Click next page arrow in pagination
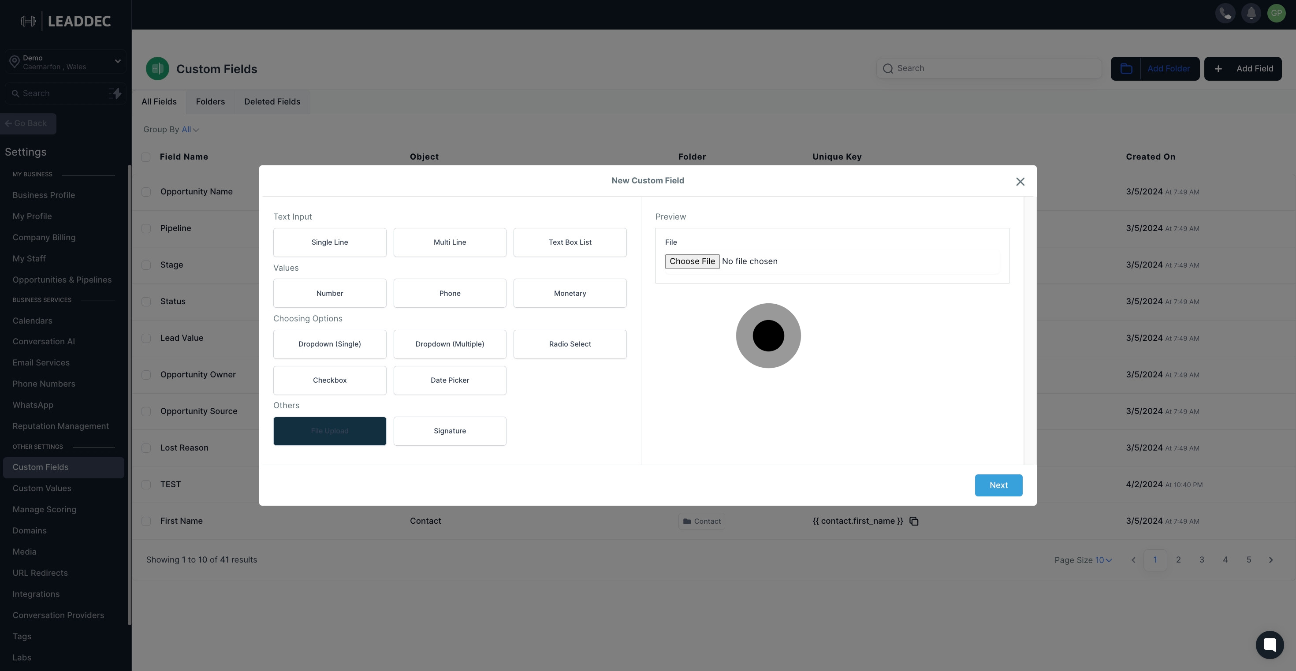1296x671 pixels. point(1270,560)
